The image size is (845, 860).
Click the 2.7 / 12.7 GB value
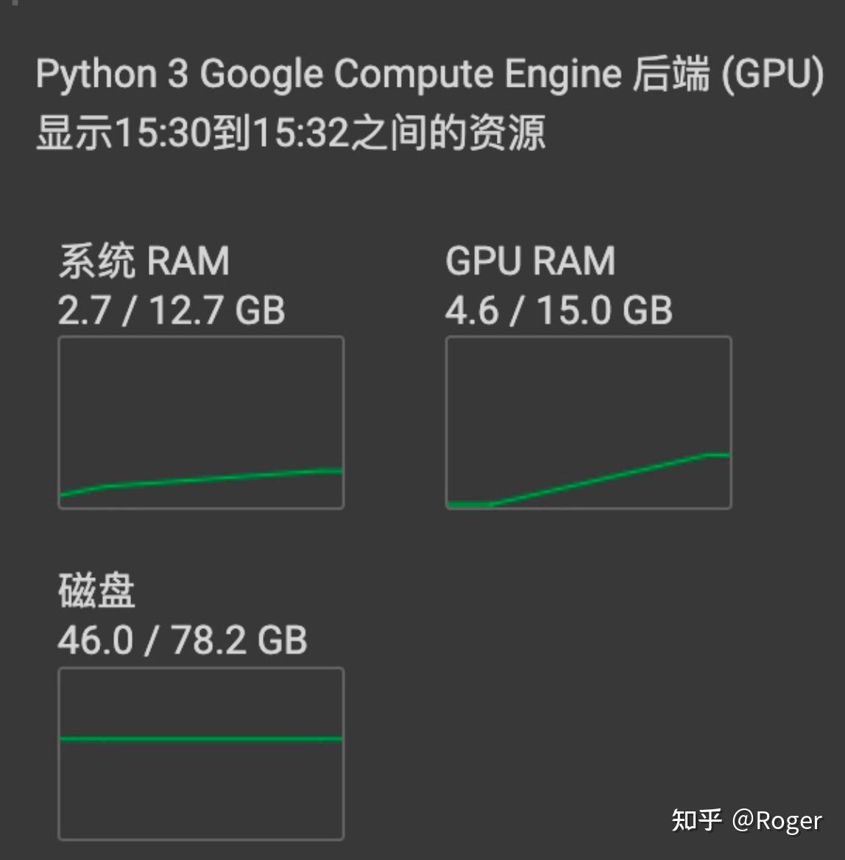point(172,311)
